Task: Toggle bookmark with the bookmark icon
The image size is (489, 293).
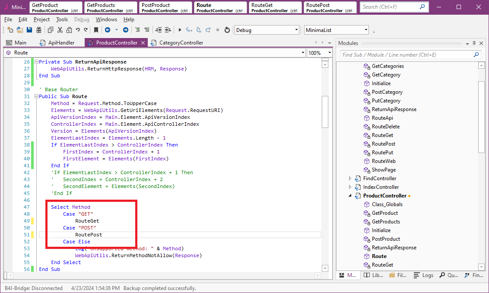Action: point(96,30)
